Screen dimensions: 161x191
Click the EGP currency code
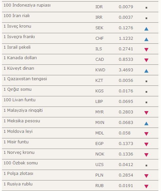[x=99, y=143]
